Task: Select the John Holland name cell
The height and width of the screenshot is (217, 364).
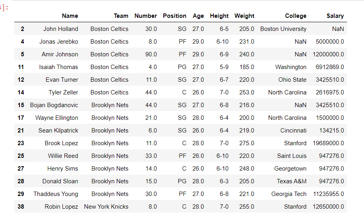Action: point(61,29)
